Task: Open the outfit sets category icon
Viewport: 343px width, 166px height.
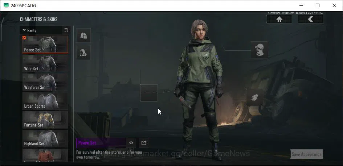Action: click(83, 36)
